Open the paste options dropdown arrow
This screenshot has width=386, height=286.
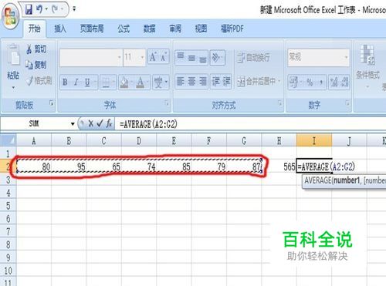(13, 87)
